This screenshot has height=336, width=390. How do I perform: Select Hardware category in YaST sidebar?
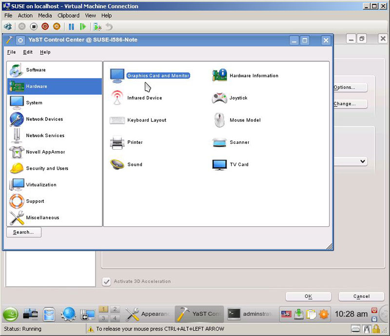(55, 86)
